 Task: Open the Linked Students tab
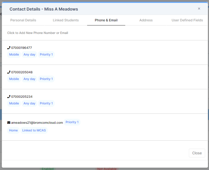click(66, 20)
